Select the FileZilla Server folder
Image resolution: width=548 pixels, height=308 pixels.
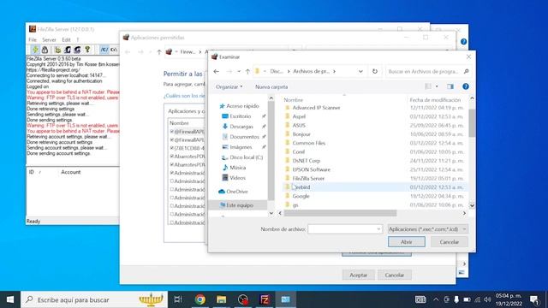(x=308, y=178)
